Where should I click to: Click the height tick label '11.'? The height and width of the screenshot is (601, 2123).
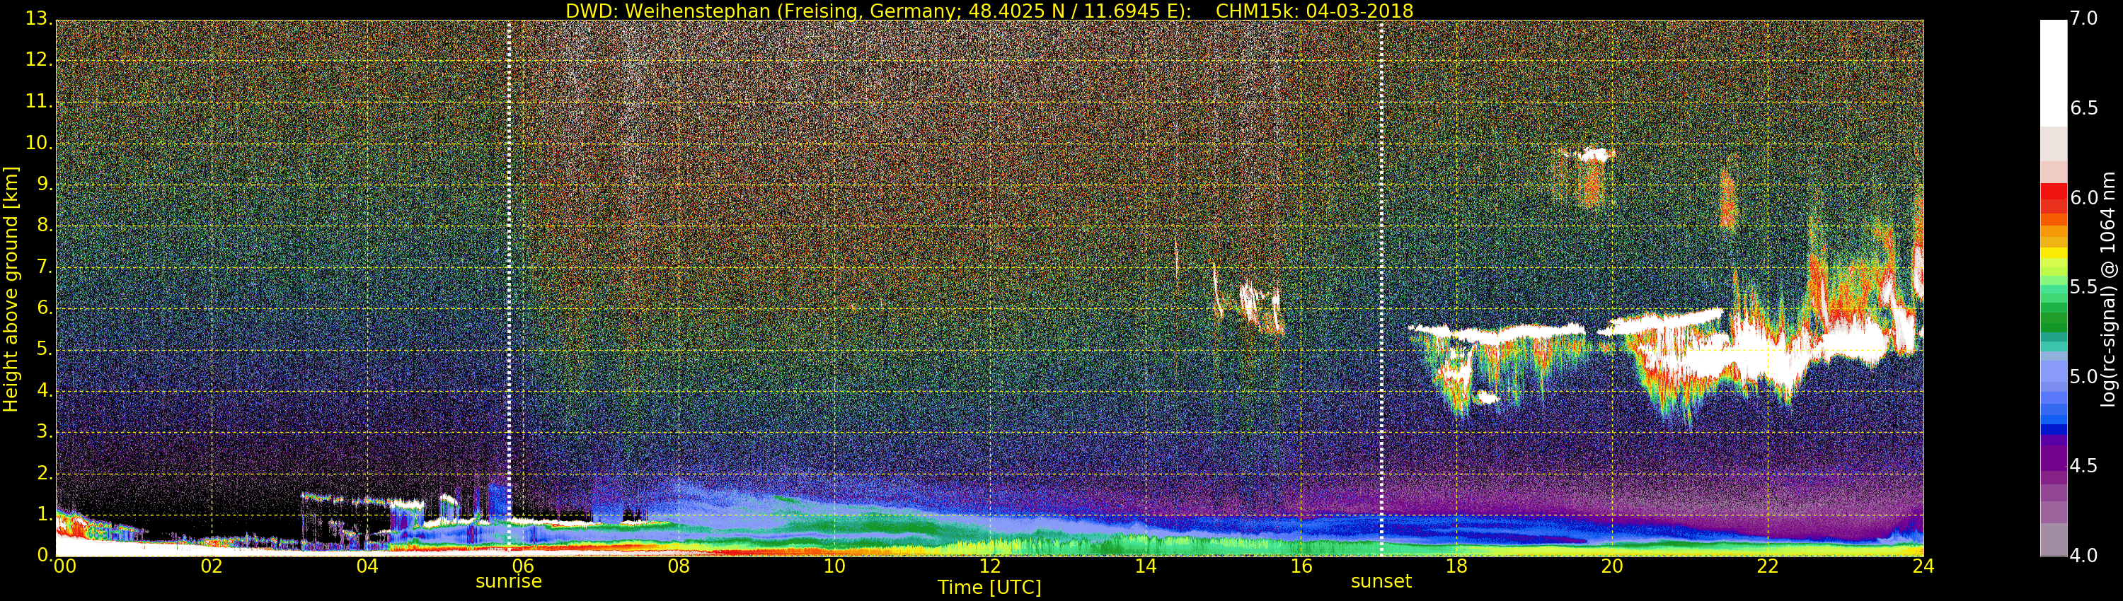click(x=39, y=101)
